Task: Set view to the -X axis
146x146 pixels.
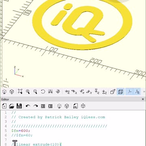Action: tap(74, 92)
